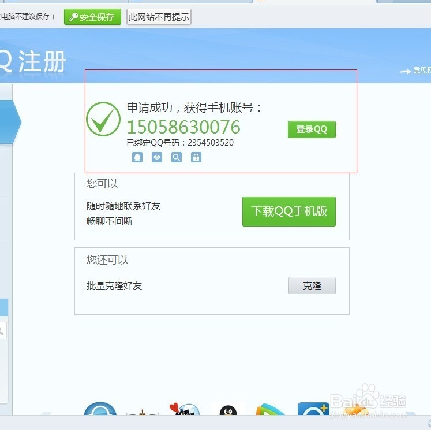Screen dimensions: 431x430
Task: Click the phone account number 15058630076
Action: [183, 127]
